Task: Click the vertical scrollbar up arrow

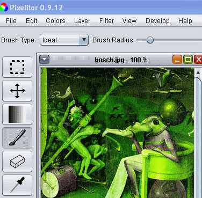Action: [x=198, y=72]
